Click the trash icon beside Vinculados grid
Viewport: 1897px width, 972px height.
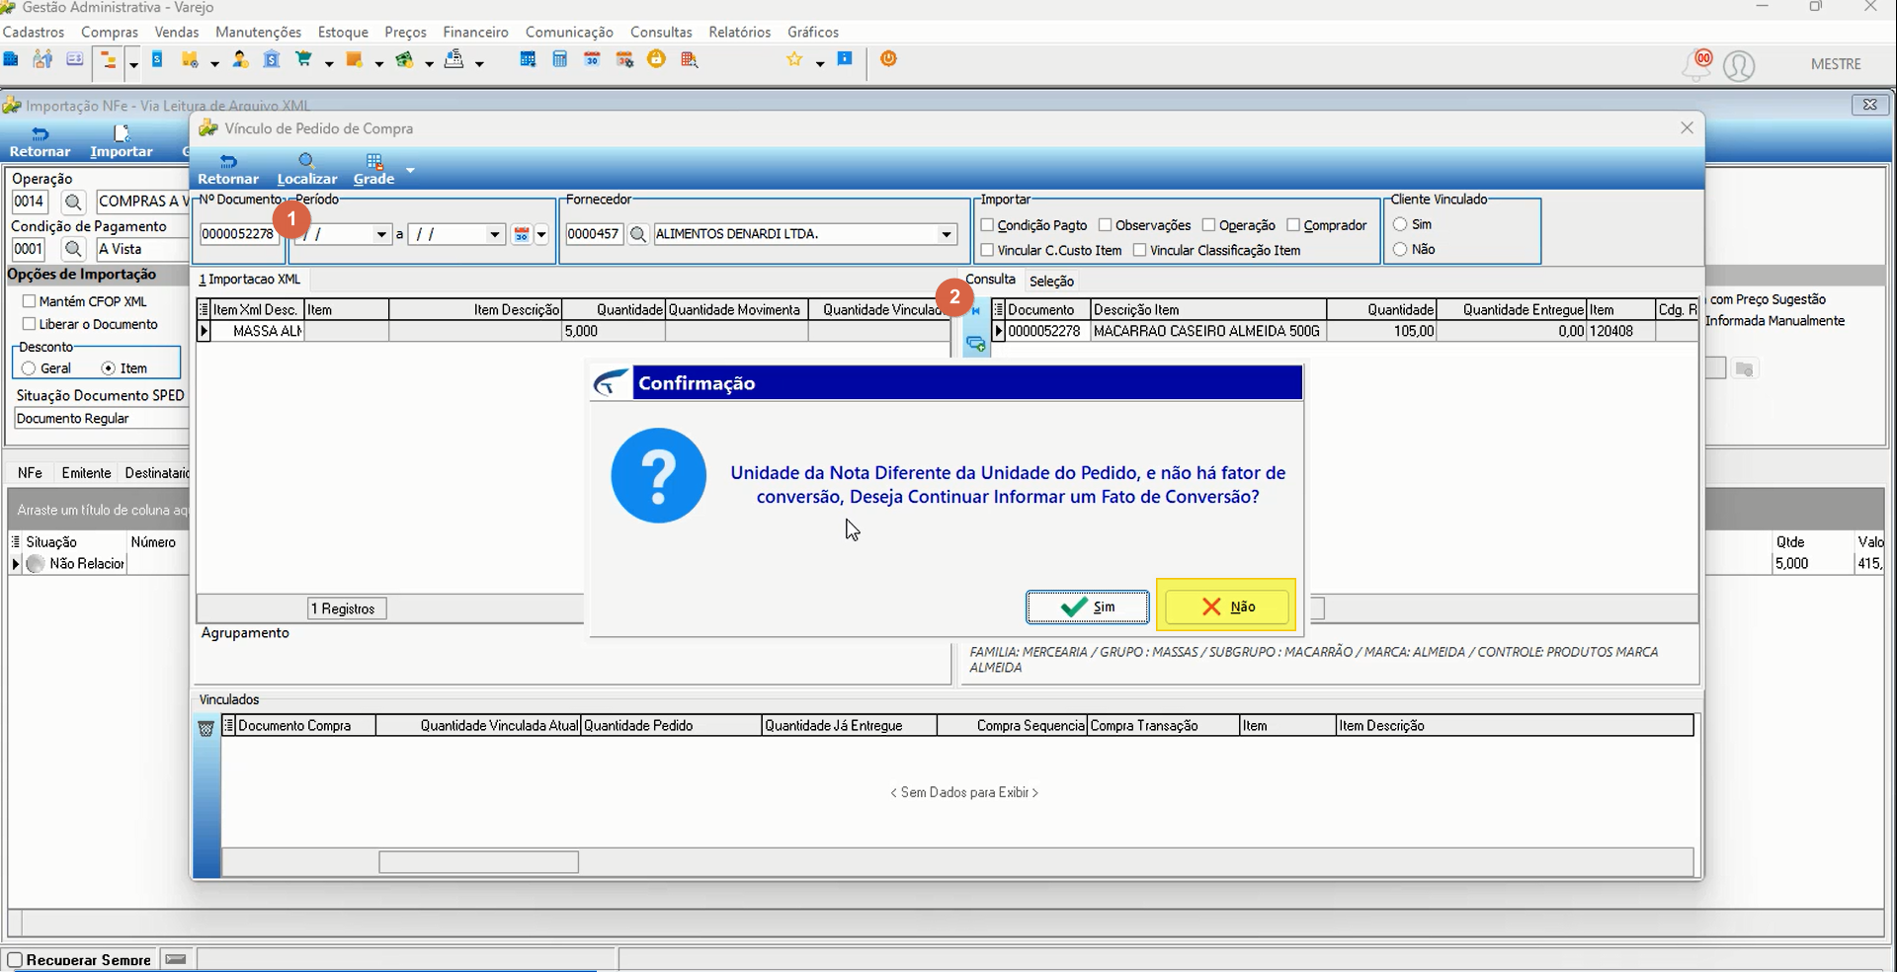[206, 729]
